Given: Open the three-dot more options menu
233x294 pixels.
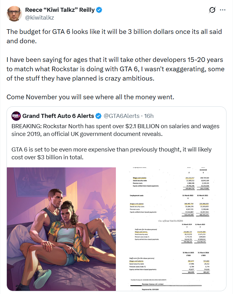Looking at the screenshot, I should (222, 10).
